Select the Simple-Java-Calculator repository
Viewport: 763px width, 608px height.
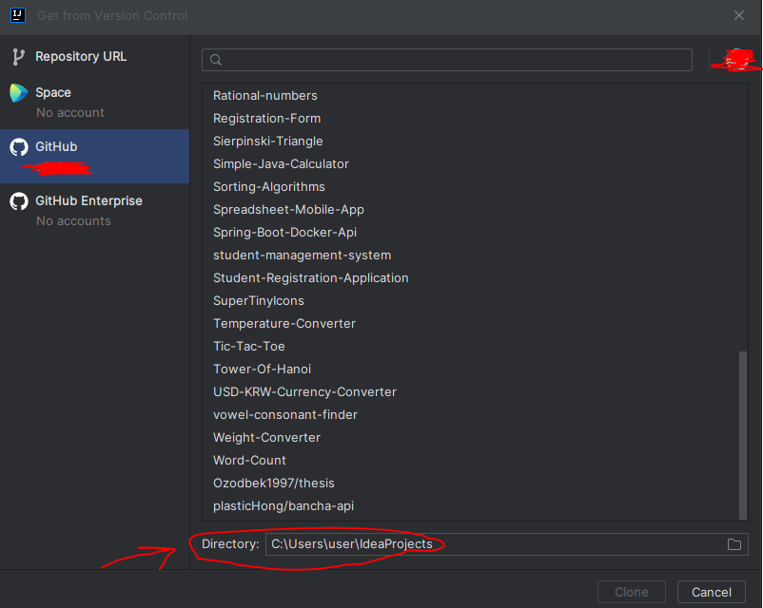pyautogui.click(x=475, y=164)
